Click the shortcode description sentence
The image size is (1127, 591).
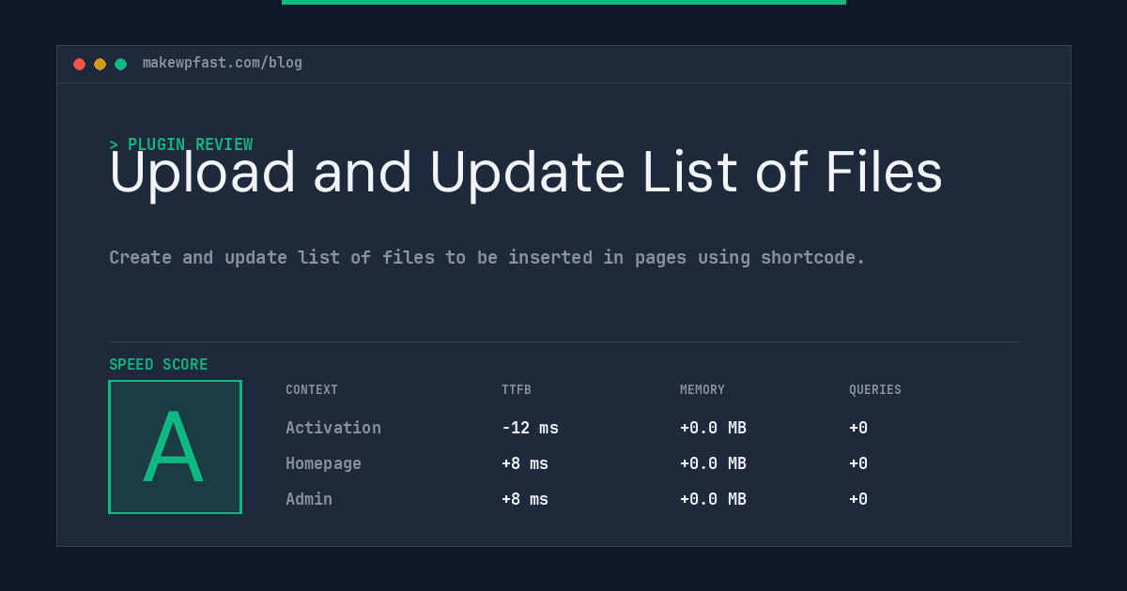tap(487, 257)
